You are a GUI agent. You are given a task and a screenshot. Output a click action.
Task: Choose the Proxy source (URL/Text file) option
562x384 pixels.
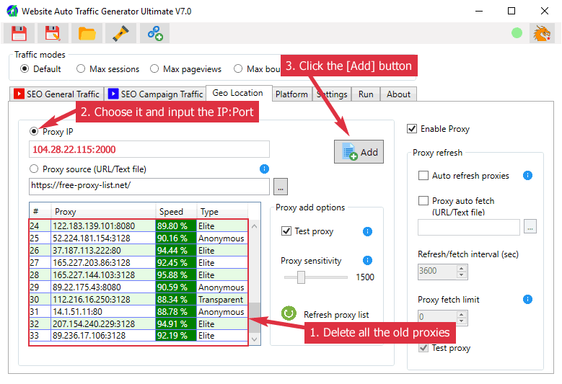(x=88, y=169)
